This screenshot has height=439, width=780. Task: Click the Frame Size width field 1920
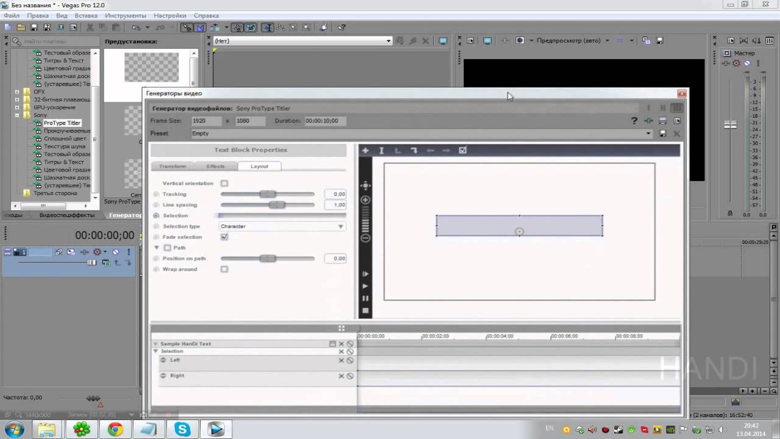coord(206,121)
